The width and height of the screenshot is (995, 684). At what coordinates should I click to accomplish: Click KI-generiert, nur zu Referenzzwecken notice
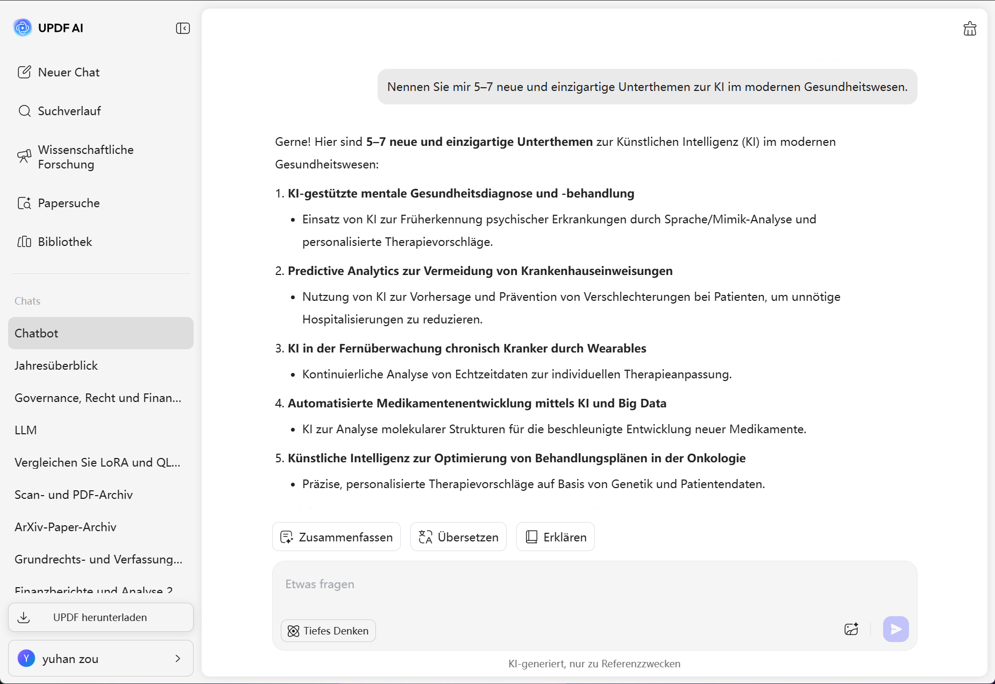tap(594, 664)
